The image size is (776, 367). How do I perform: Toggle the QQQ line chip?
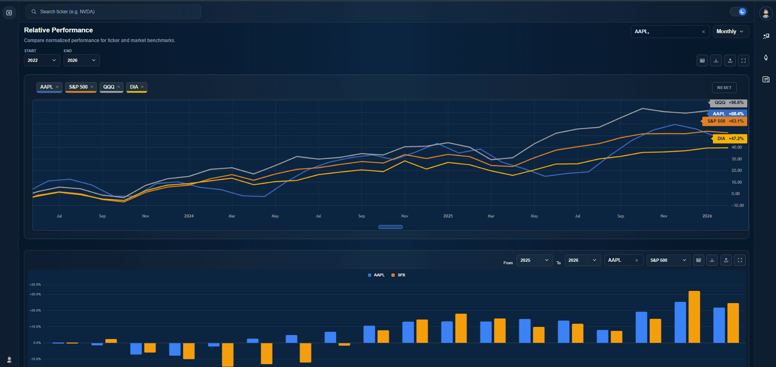[x=108, y=87]
